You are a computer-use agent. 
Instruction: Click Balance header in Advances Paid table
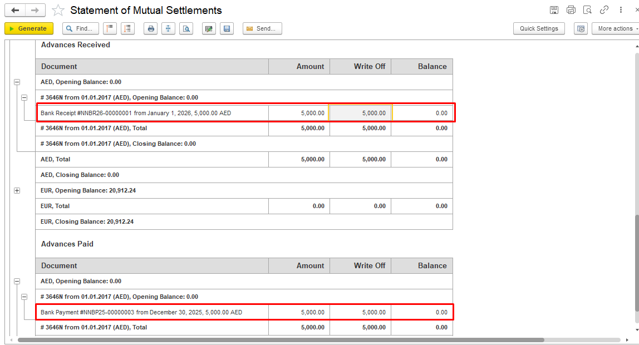422,265
